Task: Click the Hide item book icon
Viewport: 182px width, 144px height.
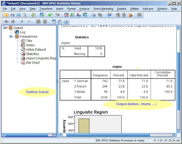Action: point(45,21)
